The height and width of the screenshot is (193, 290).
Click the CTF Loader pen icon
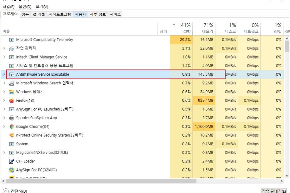tap(12, 161)
